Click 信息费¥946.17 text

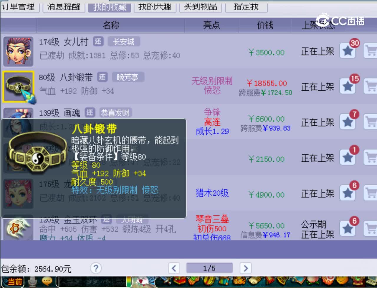[x=265, y=235]
